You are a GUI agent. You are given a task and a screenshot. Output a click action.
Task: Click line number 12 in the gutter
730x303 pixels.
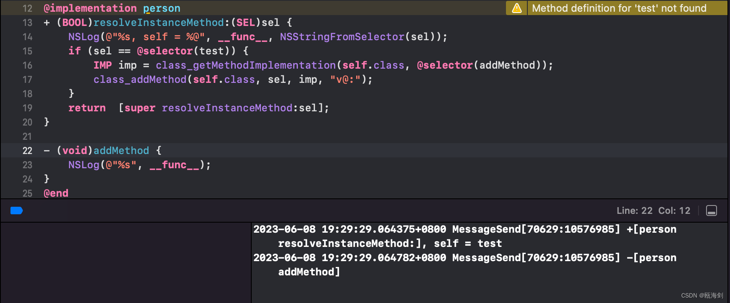(x=27, y=8)
